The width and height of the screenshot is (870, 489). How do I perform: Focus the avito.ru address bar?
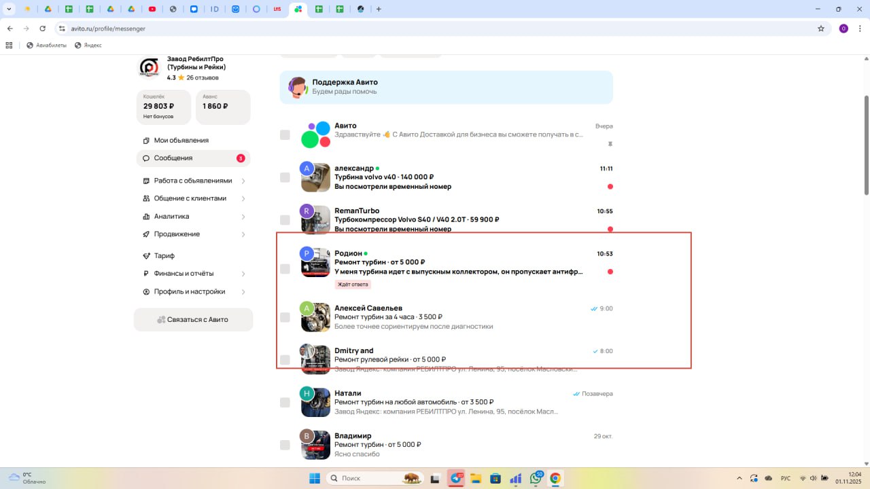(435, 29)
